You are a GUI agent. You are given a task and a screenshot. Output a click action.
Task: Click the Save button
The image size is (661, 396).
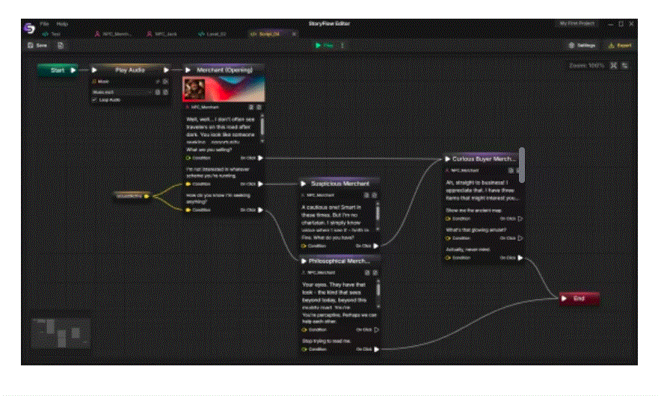point(37,46)
